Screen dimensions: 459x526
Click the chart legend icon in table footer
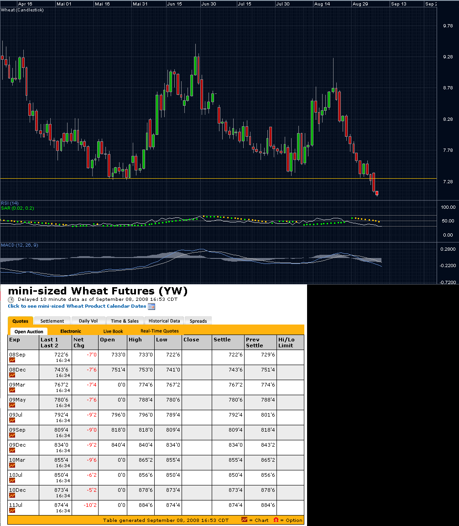244,520
